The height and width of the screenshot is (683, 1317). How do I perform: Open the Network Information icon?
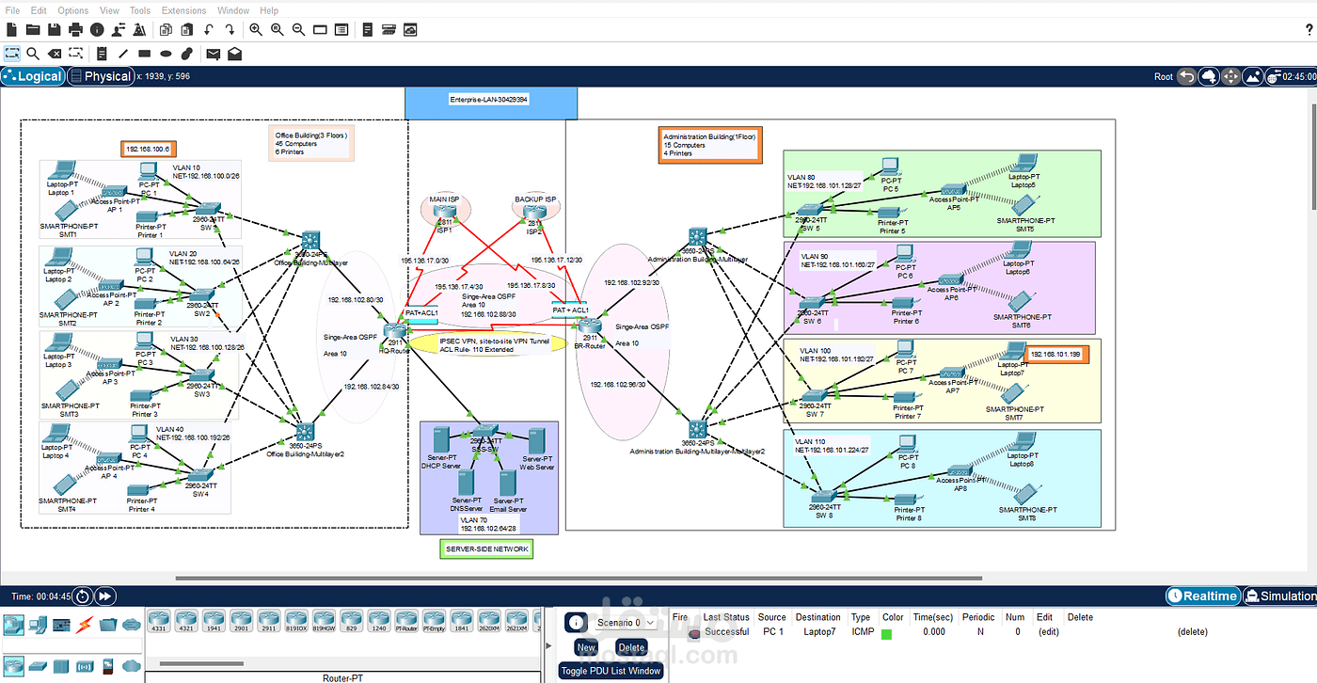click(97, 30)
